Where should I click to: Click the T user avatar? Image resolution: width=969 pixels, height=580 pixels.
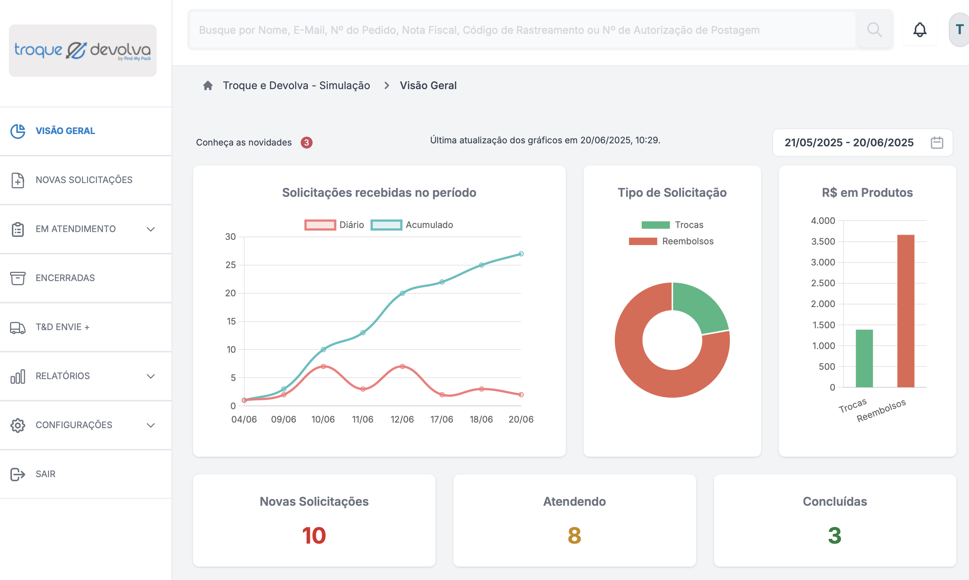point(959,30)
